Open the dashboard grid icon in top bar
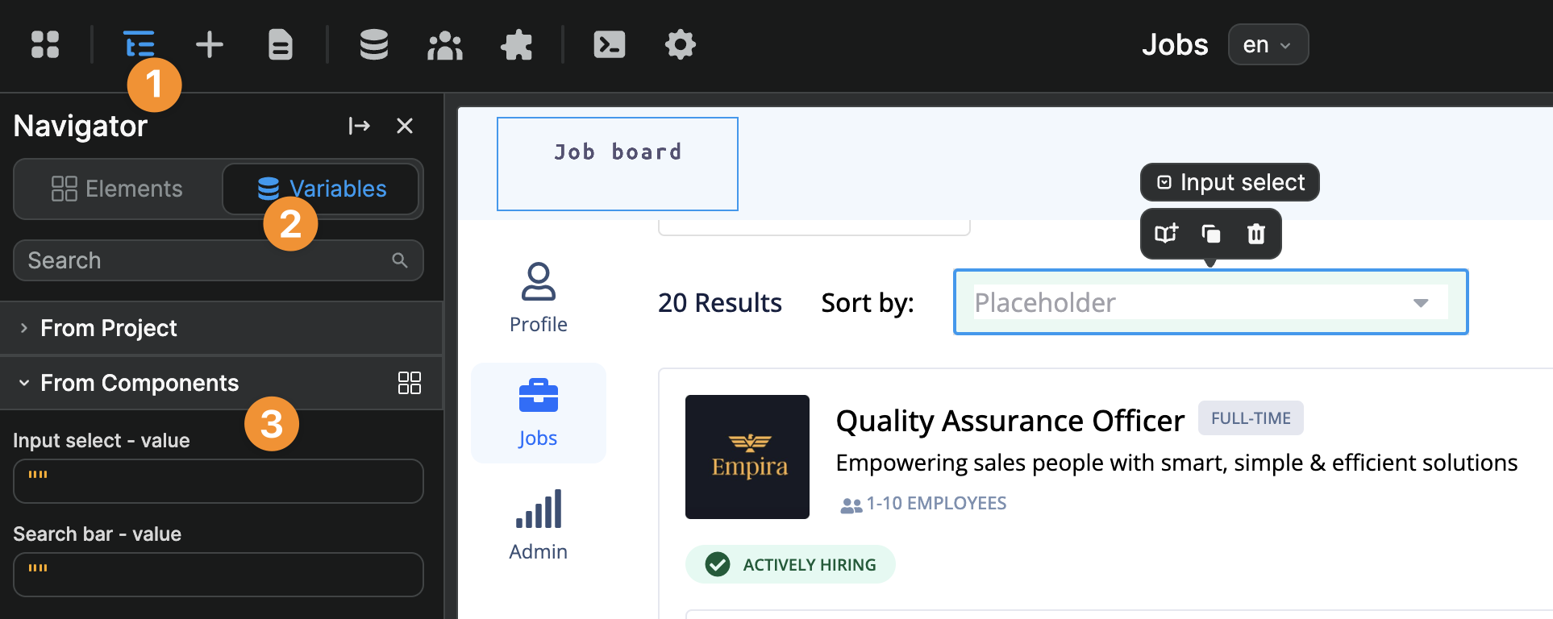Viewport: 1553px width, 619px height. (x=45, y=44)
